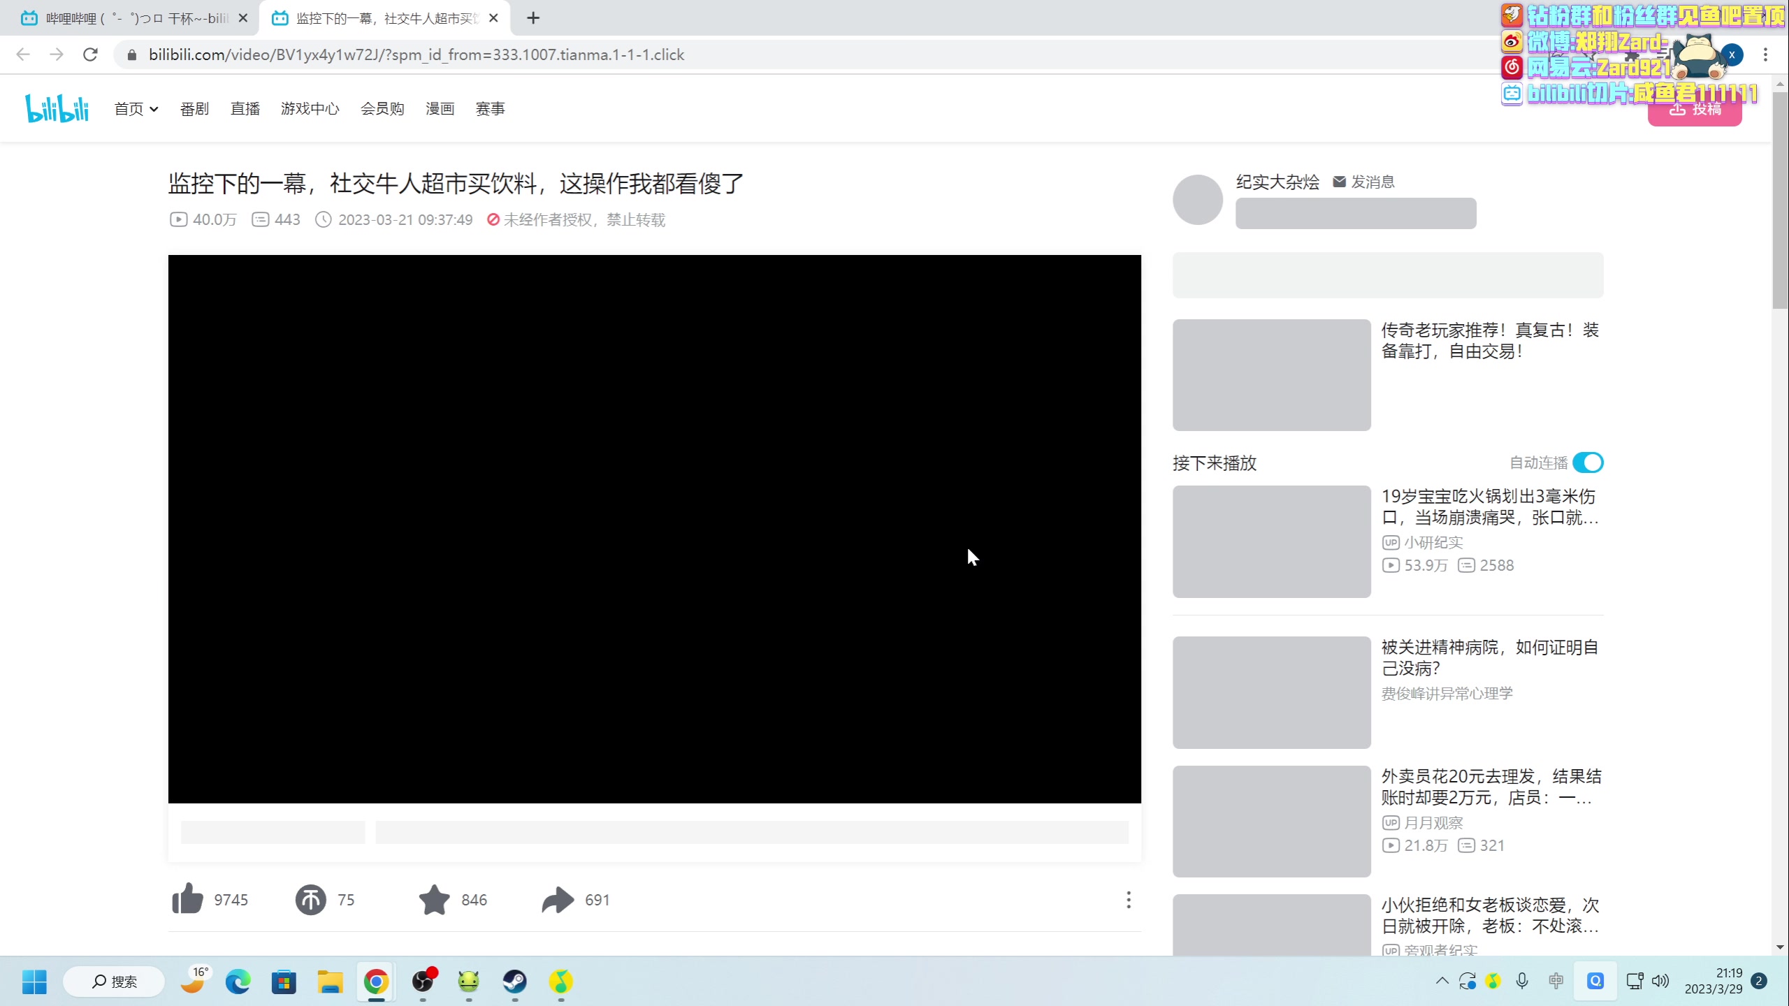Toggle the 自动连播 autoplay switch

(x=1587, y=462)
